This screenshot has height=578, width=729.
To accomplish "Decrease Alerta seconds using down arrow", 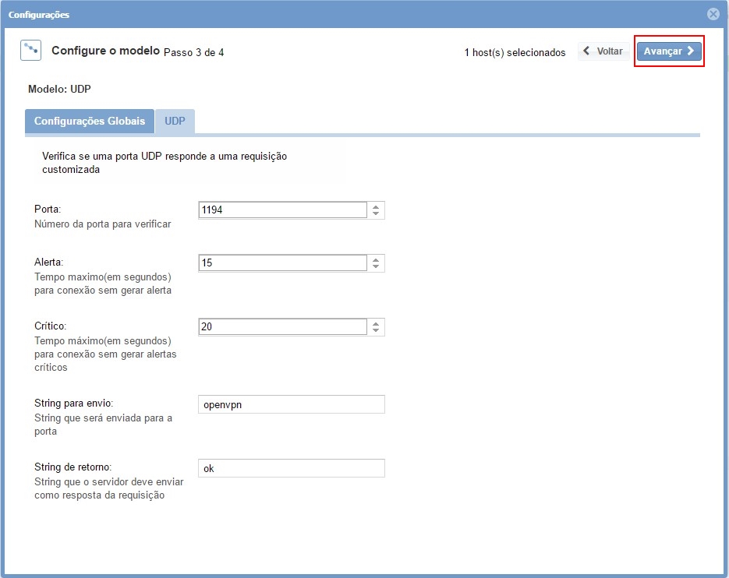I will coord(376,267).
